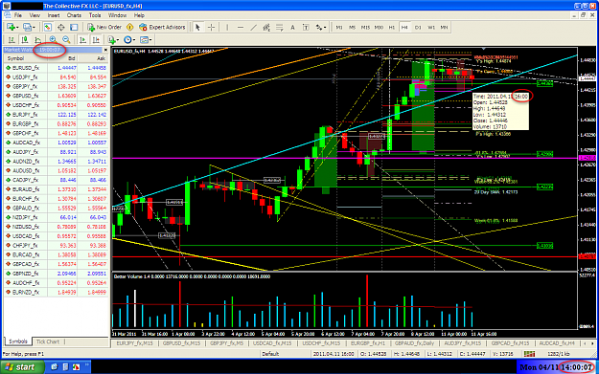Switch chart to M30 timeframe

379,27
